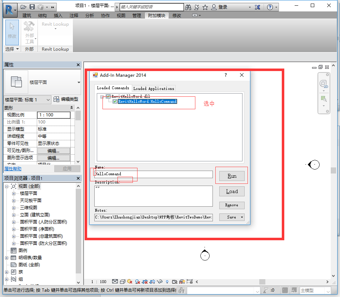Select the 立面 (建筑立面) tree item
This screenshot has width=340, height=297.
coord(35,215)
